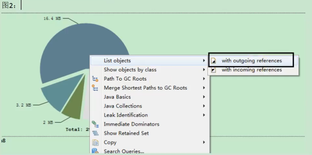Click the Show Retained Set icon
The image size is (312, 155).
point(95,133)
